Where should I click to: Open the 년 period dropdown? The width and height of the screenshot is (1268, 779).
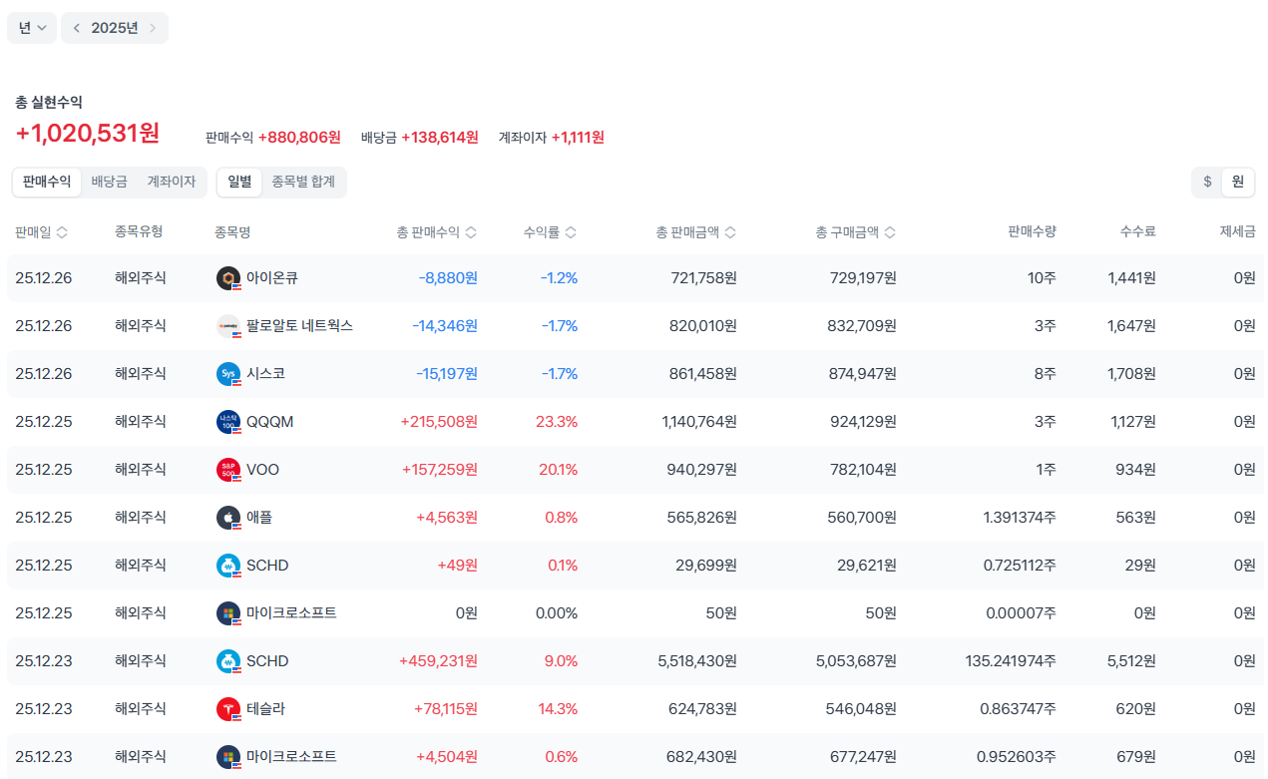click(32, 28)
